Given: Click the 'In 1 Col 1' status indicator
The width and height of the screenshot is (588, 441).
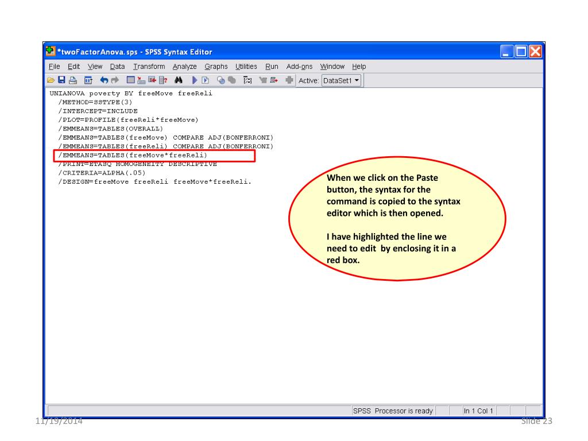Looking at the screenshot, I should (478, 411).
